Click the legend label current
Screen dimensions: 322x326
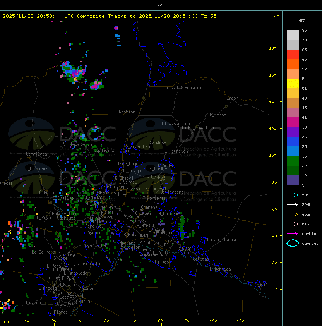(x=310, y=244)
